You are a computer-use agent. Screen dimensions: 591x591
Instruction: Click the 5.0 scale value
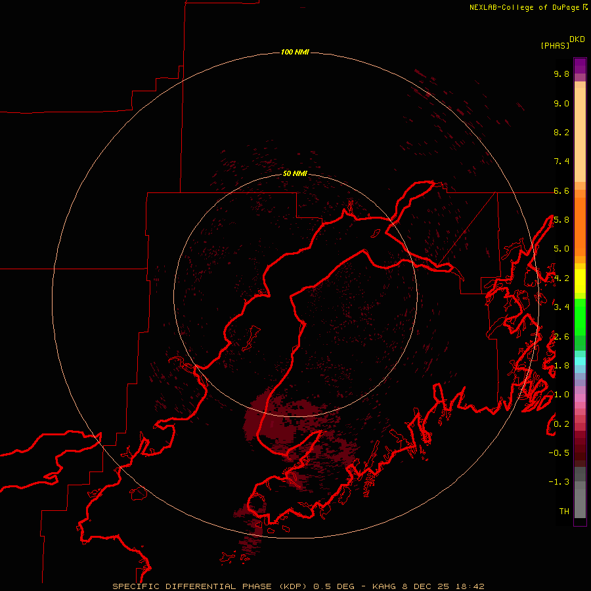coord(561,249)
